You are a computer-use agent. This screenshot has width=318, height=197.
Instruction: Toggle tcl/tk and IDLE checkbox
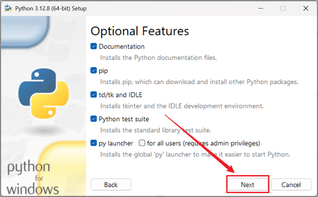(x=93, y=95)
